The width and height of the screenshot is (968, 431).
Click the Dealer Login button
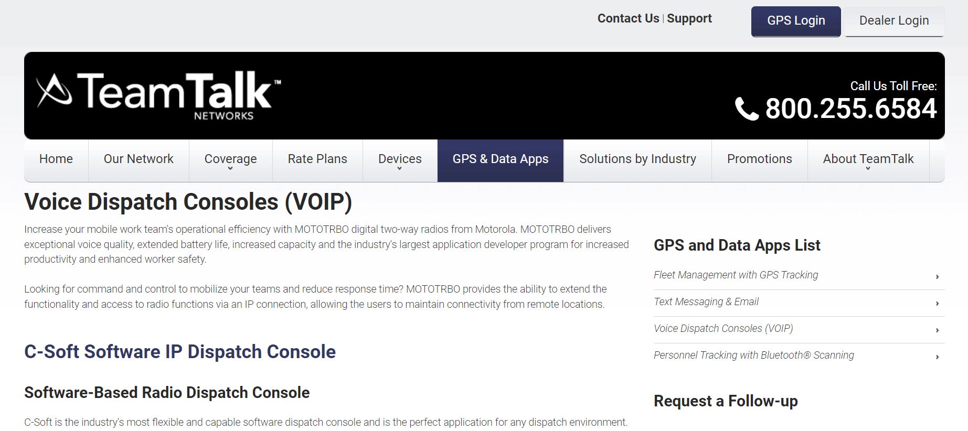894,21
